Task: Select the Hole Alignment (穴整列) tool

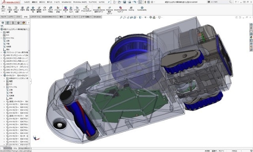Action: [22, 9]
